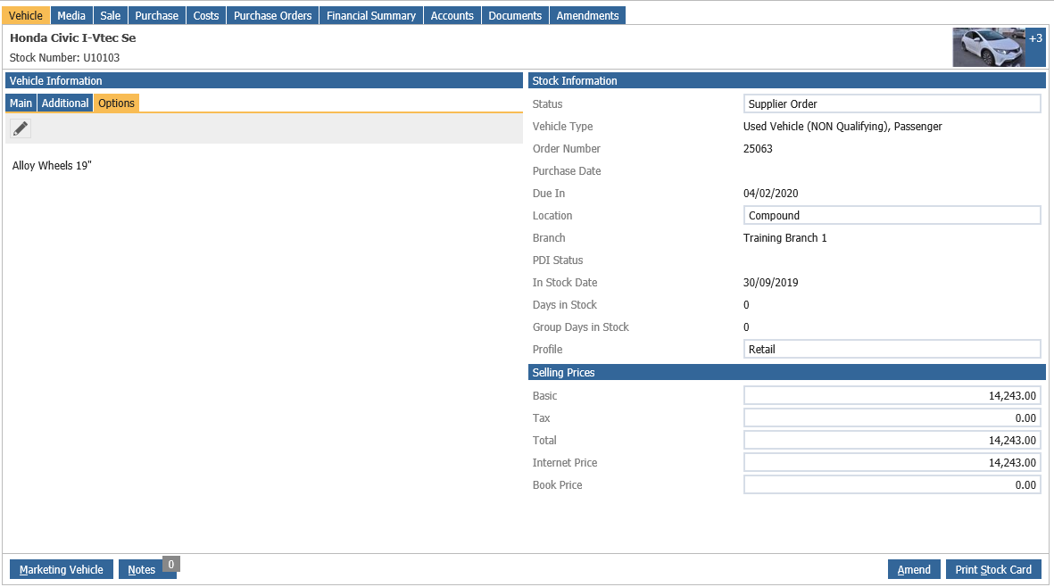Viewport: 1054px width, 587px height.
Task: Go to the Purchase Orders tab
Action: 273,15
